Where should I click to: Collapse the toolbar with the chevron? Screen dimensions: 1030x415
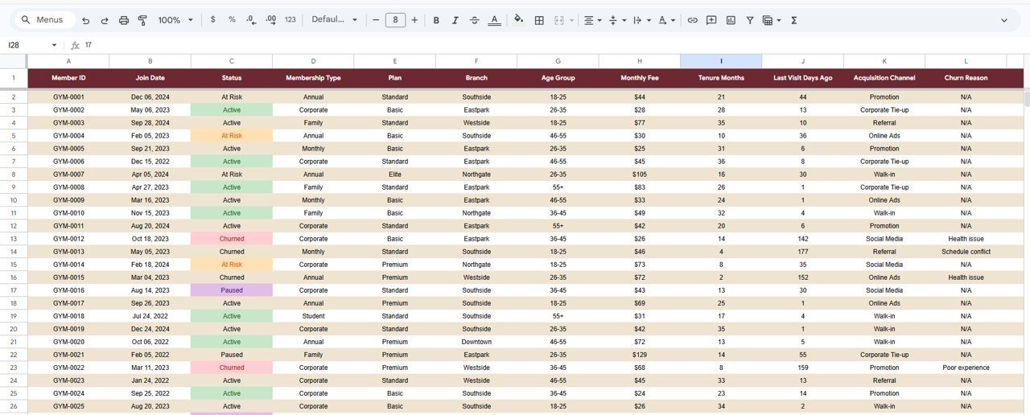[x=1004, y=20]
